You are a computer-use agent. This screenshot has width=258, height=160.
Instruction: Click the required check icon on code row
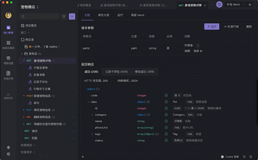pos(166,95)
